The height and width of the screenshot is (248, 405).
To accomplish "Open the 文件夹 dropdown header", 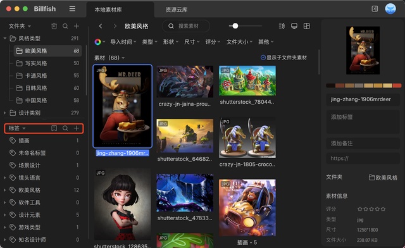I will (x=20, y=26).
